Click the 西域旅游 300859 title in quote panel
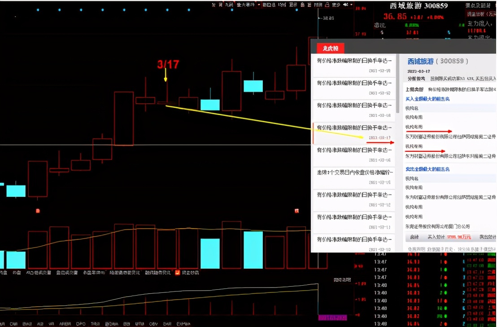Image resolution: width=497 pixels, height=327 pixels. pos(419,6)
